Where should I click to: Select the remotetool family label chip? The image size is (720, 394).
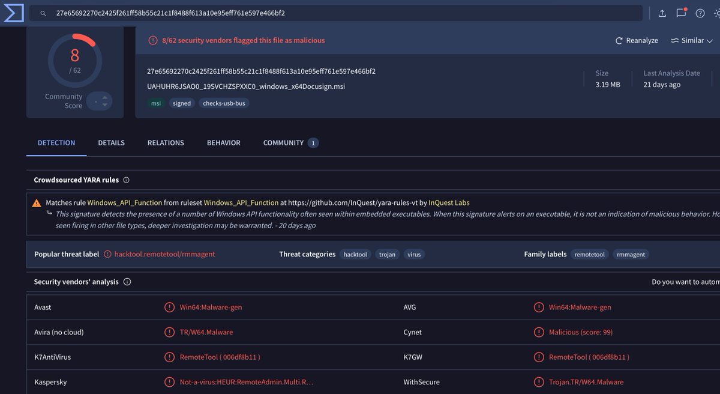(x=590, y=255)
